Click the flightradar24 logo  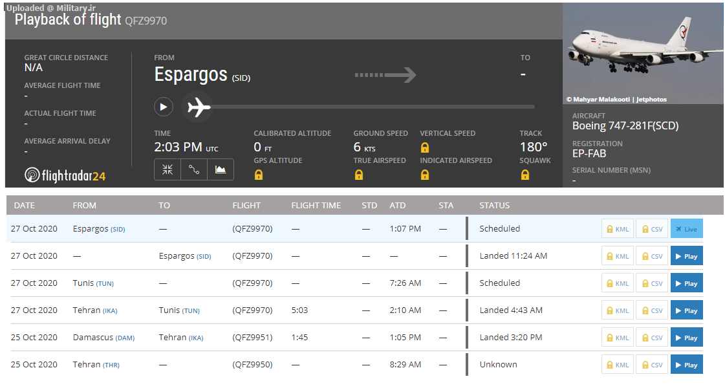(65, 175)
